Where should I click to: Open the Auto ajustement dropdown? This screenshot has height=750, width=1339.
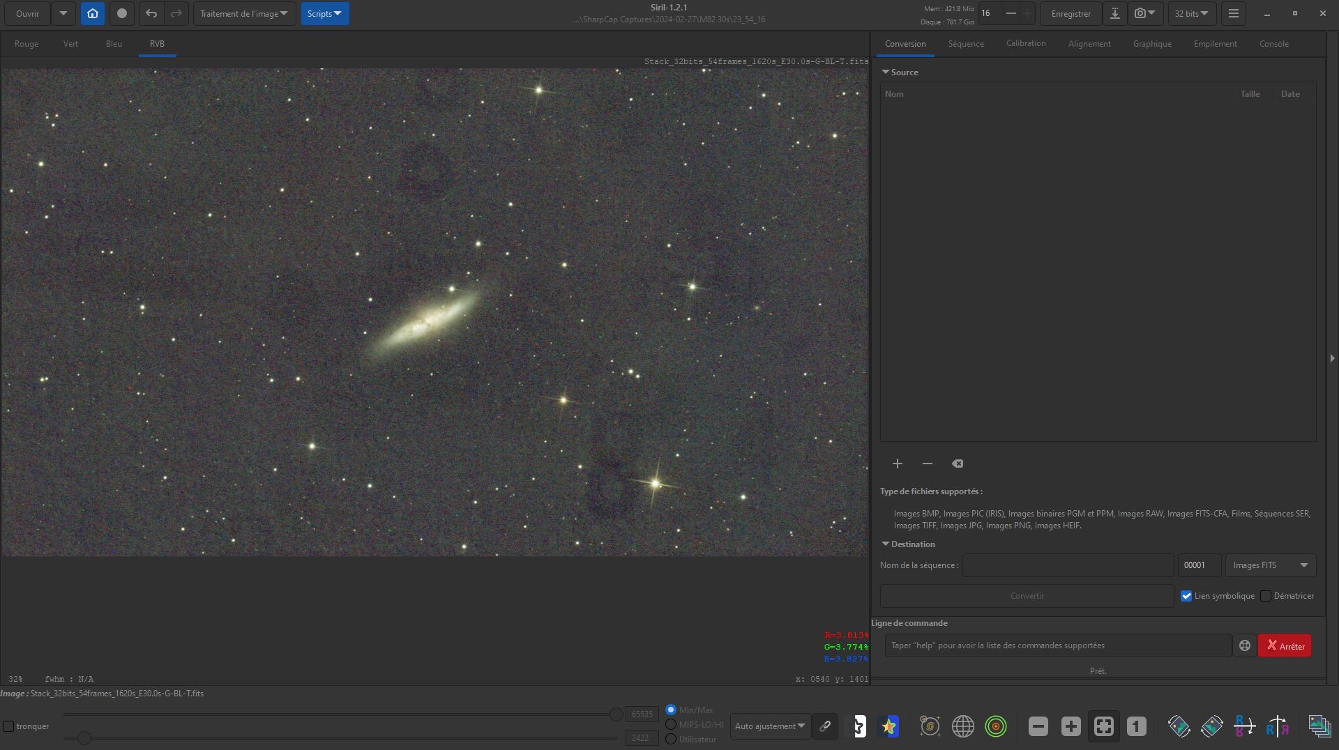[x=770, y=726]
